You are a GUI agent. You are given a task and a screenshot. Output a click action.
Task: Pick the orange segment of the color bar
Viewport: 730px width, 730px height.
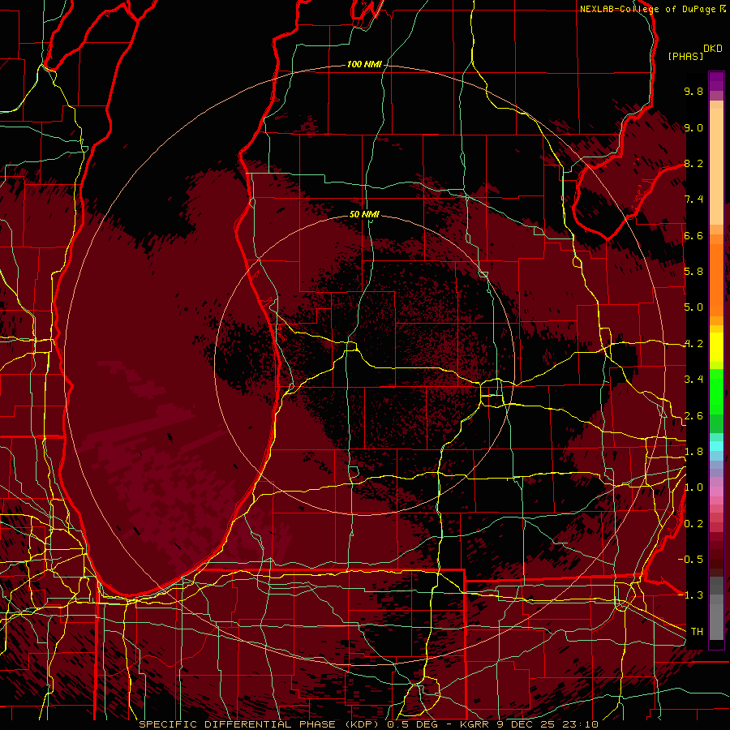click(x=716, y=279)
